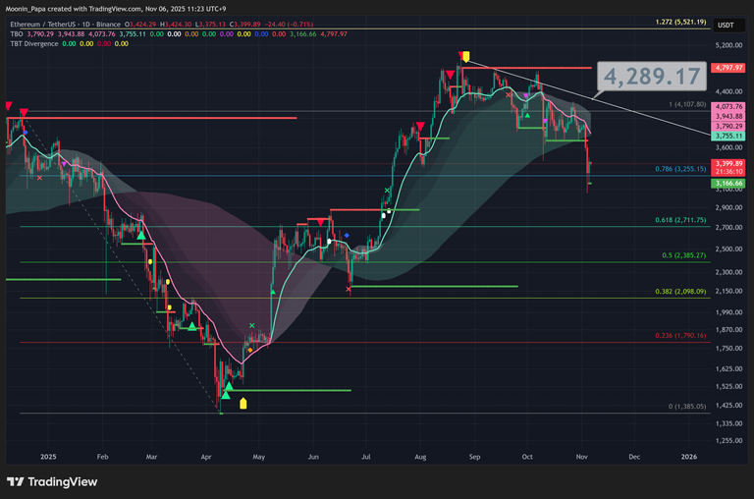
Task: Click the green triangle marker in late February
Action: tap(141, 235)
